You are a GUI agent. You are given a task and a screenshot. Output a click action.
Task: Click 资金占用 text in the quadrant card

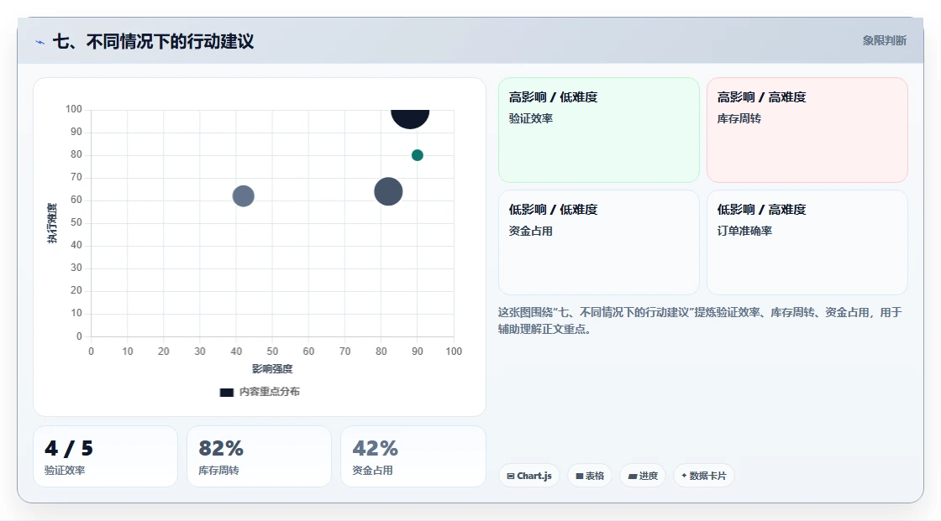point(530,231)
